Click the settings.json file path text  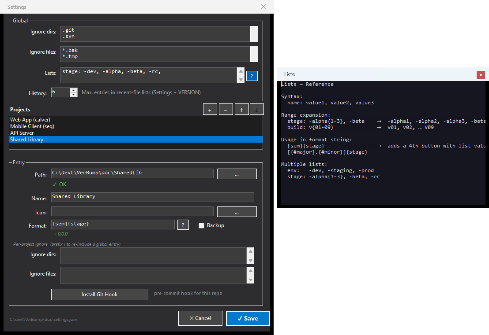coord(43,320)
